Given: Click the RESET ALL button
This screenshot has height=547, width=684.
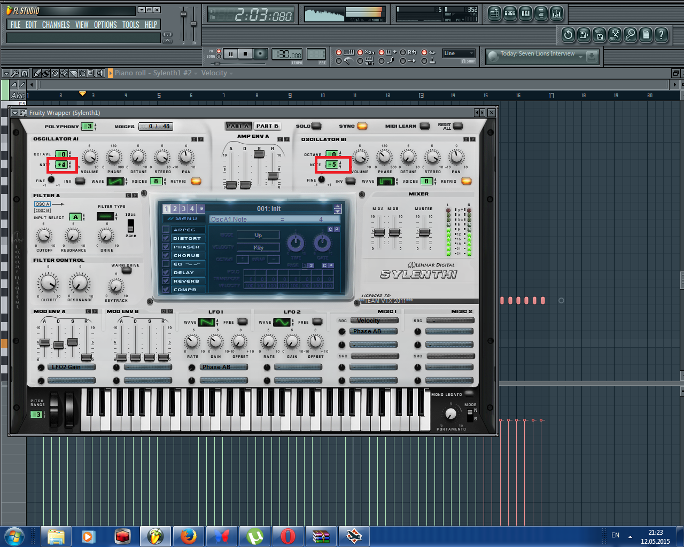Looking at the screenshot, I should click(457, 126).
